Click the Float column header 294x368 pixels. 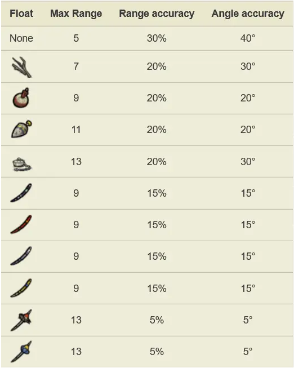click(21, 14)
